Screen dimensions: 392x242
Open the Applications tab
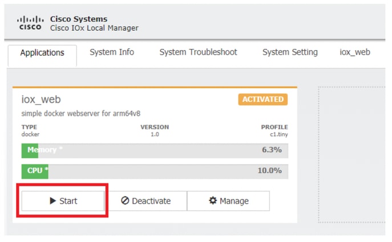click(x=42, y=55)
